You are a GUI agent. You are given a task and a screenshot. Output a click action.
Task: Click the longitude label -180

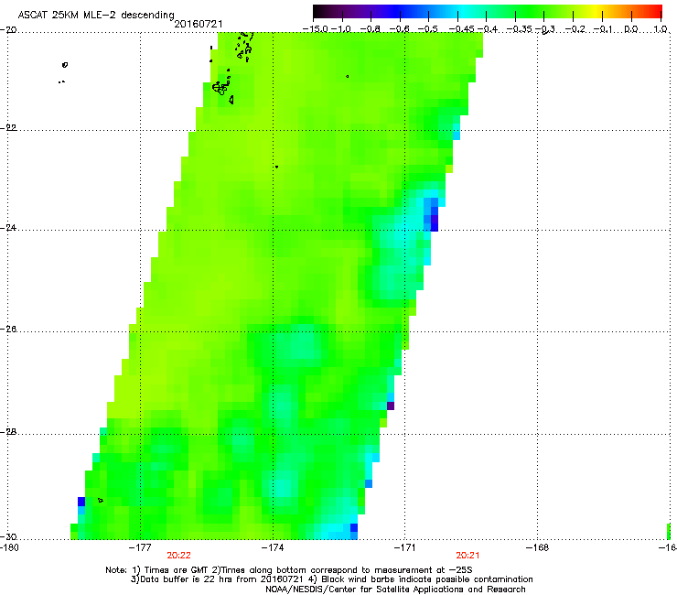[9, 547]
